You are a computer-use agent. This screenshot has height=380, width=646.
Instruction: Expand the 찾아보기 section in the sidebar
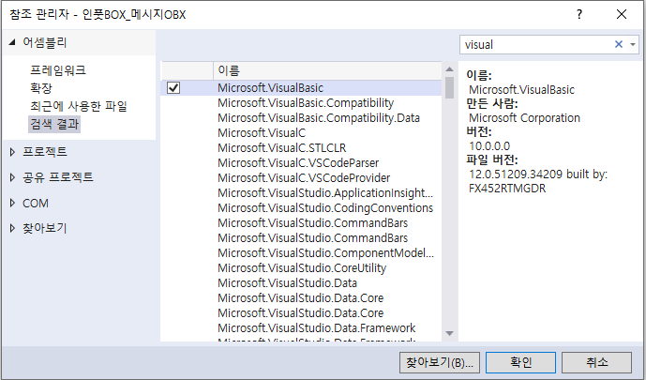(x=12, y=228)
